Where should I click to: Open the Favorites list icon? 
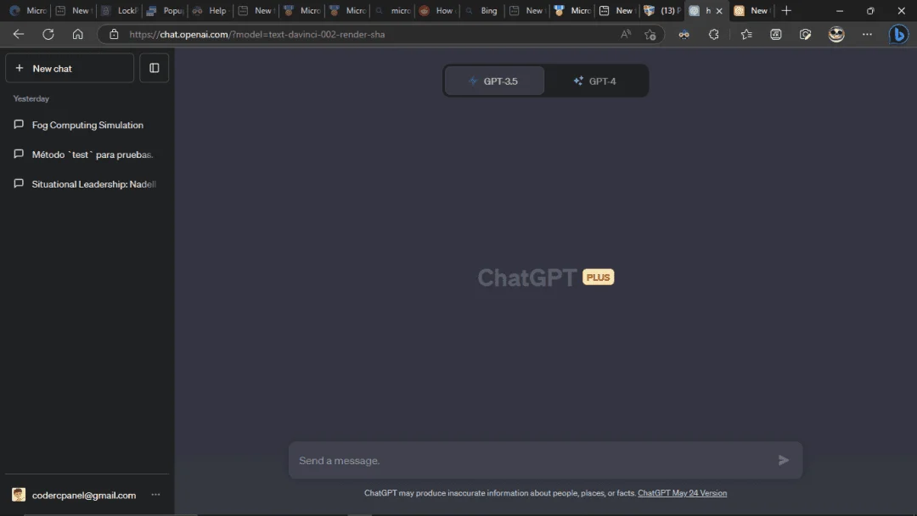746,35
